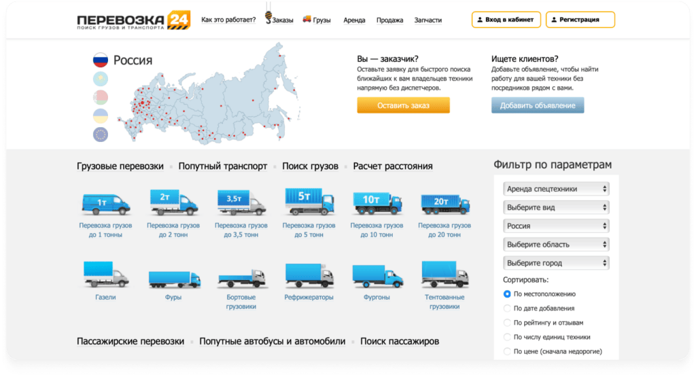Select the Ukraine flag icon

[101, 115]
